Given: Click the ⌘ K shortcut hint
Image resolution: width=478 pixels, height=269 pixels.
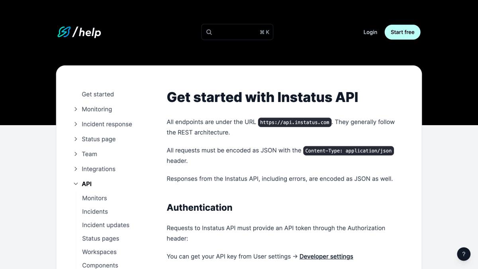Looking at the screenshot, I should [264, 32].
